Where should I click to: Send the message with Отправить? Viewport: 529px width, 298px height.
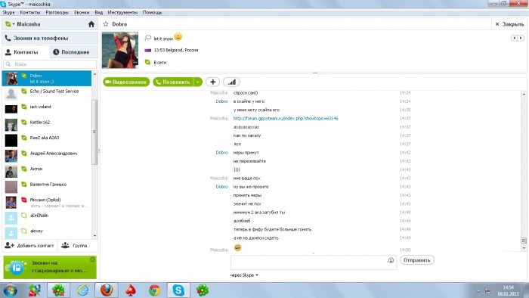417,260
